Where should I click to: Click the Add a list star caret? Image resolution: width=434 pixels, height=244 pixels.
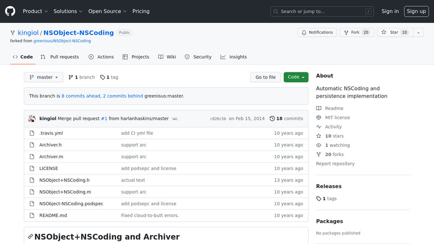pyautogui.click(x=417, y=33)
